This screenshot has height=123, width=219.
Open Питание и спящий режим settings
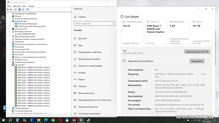[90, 66]
